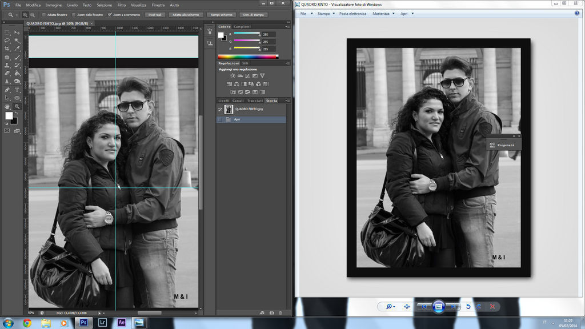Select the History Brush tool
Viewport: 585px width, 329px height.
pos(17,65)
